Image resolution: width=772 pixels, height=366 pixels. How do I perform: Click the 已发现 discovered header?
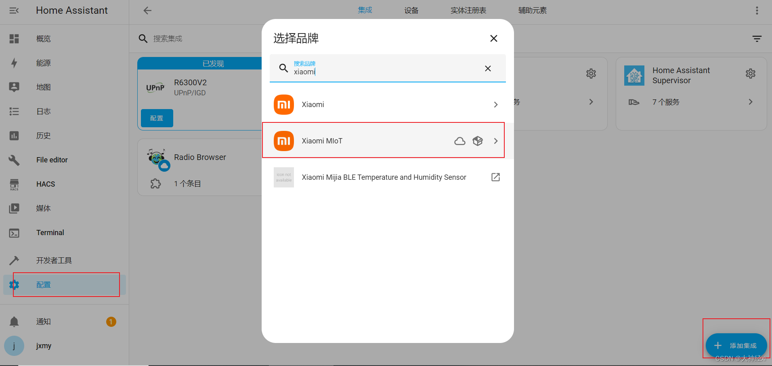(x=213, y=63)
